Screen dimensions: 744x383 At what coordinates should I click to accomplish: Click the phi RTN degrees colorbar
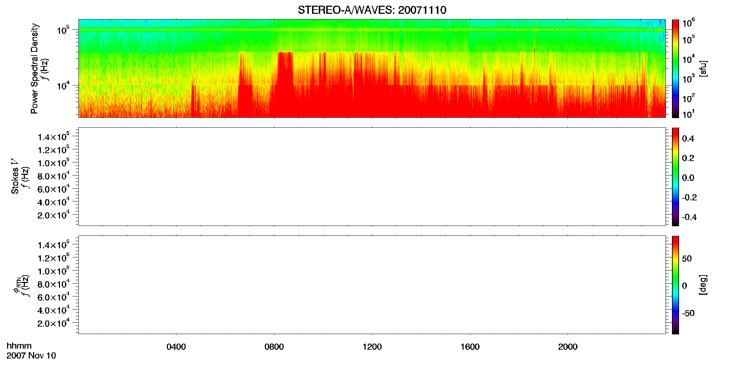pyautogui.click(x=675, y=285)
